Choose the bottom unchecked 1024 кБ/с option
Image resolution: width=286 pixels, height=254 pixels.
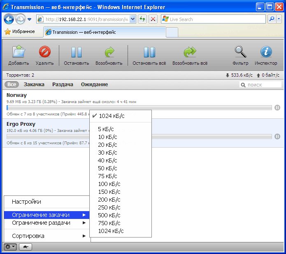point(121,231)
